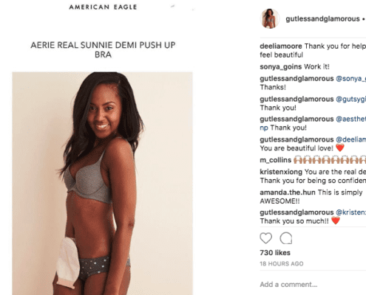Viewport: 366px width, 295px height.
Task: Open sonya_goins commenter profile
Action: click(x=281, y=66)
